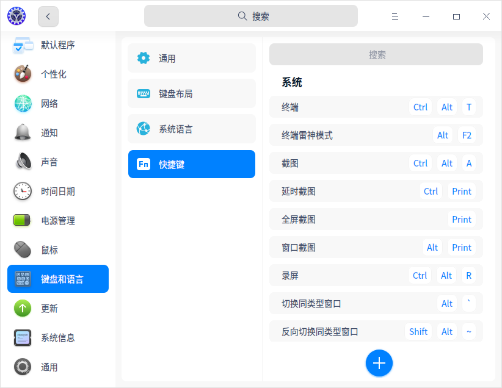Open 电源管理 battery icon

coord(22,220)
